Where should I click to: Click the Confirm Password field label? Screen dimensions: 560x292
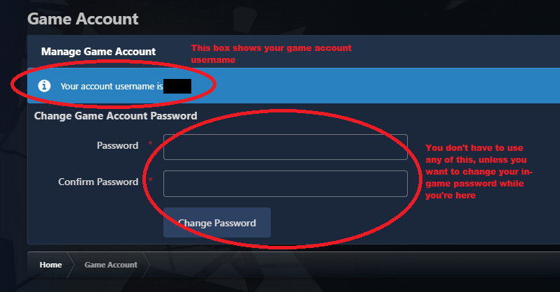98,182
